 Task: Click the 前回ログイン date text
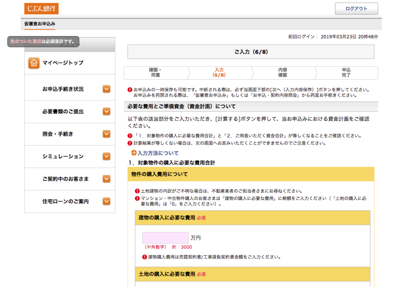(x=333, y=37)
